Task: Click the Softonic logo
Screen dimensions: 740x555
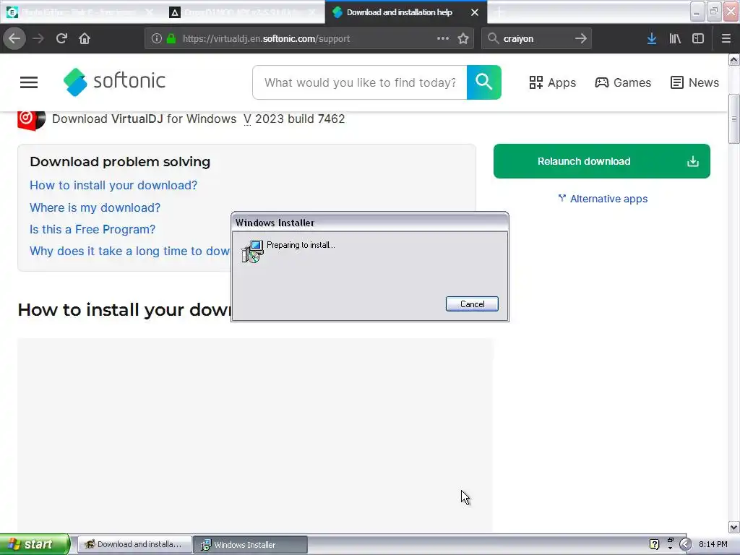Action: (114, 82)
